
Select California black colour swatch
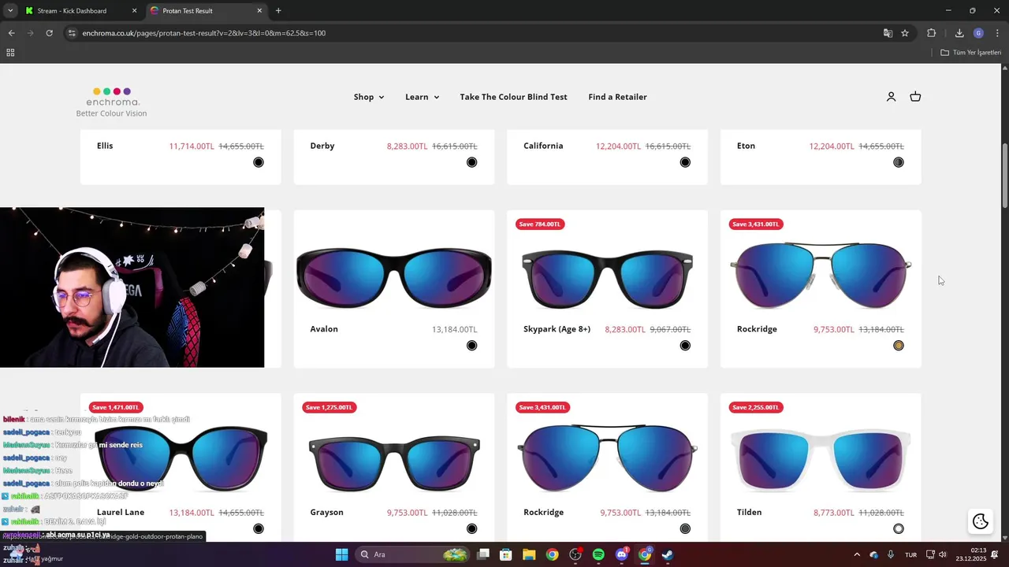point(685,162)
